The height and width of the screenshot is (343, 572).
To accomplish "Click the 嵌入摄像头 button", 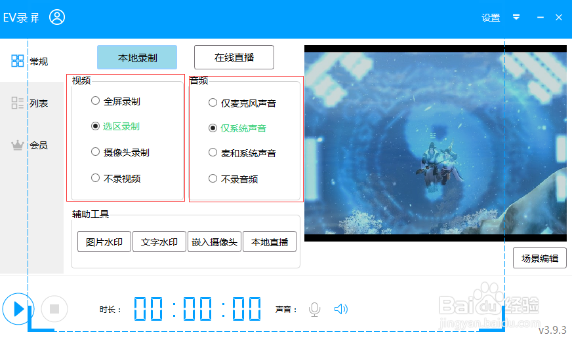I will pyautogui.click(x=214, y=242).
